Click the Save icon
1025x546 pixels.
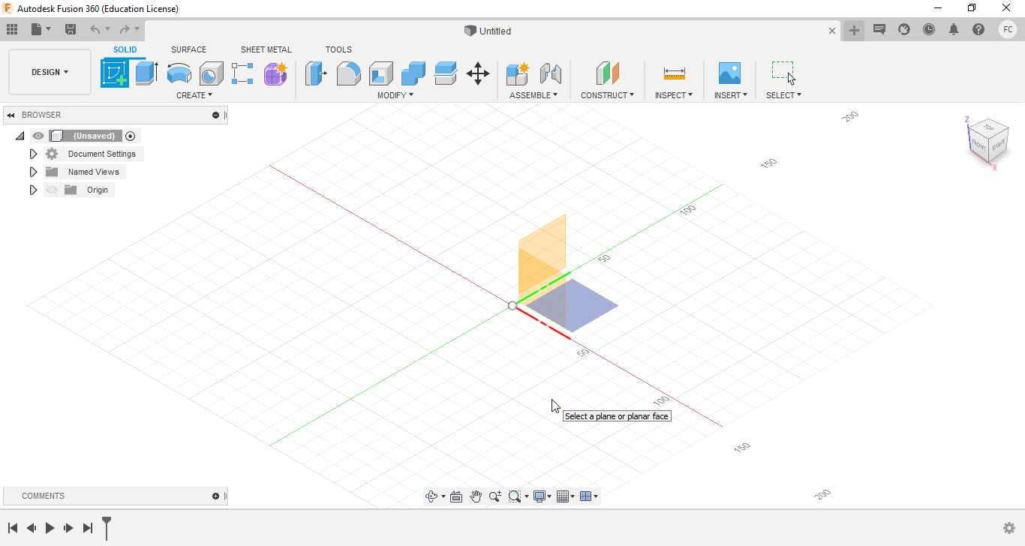(71, 29)
